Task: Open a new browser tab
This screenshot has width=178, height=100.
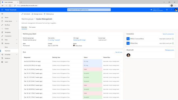Action: [21, 2]
